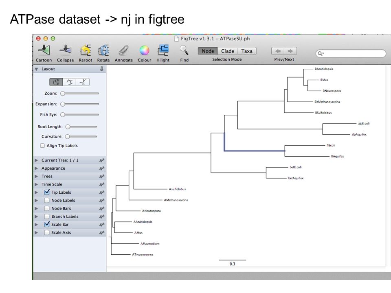Click the Hilight tool icon
391x293 pixels.
tap(163, 50)
